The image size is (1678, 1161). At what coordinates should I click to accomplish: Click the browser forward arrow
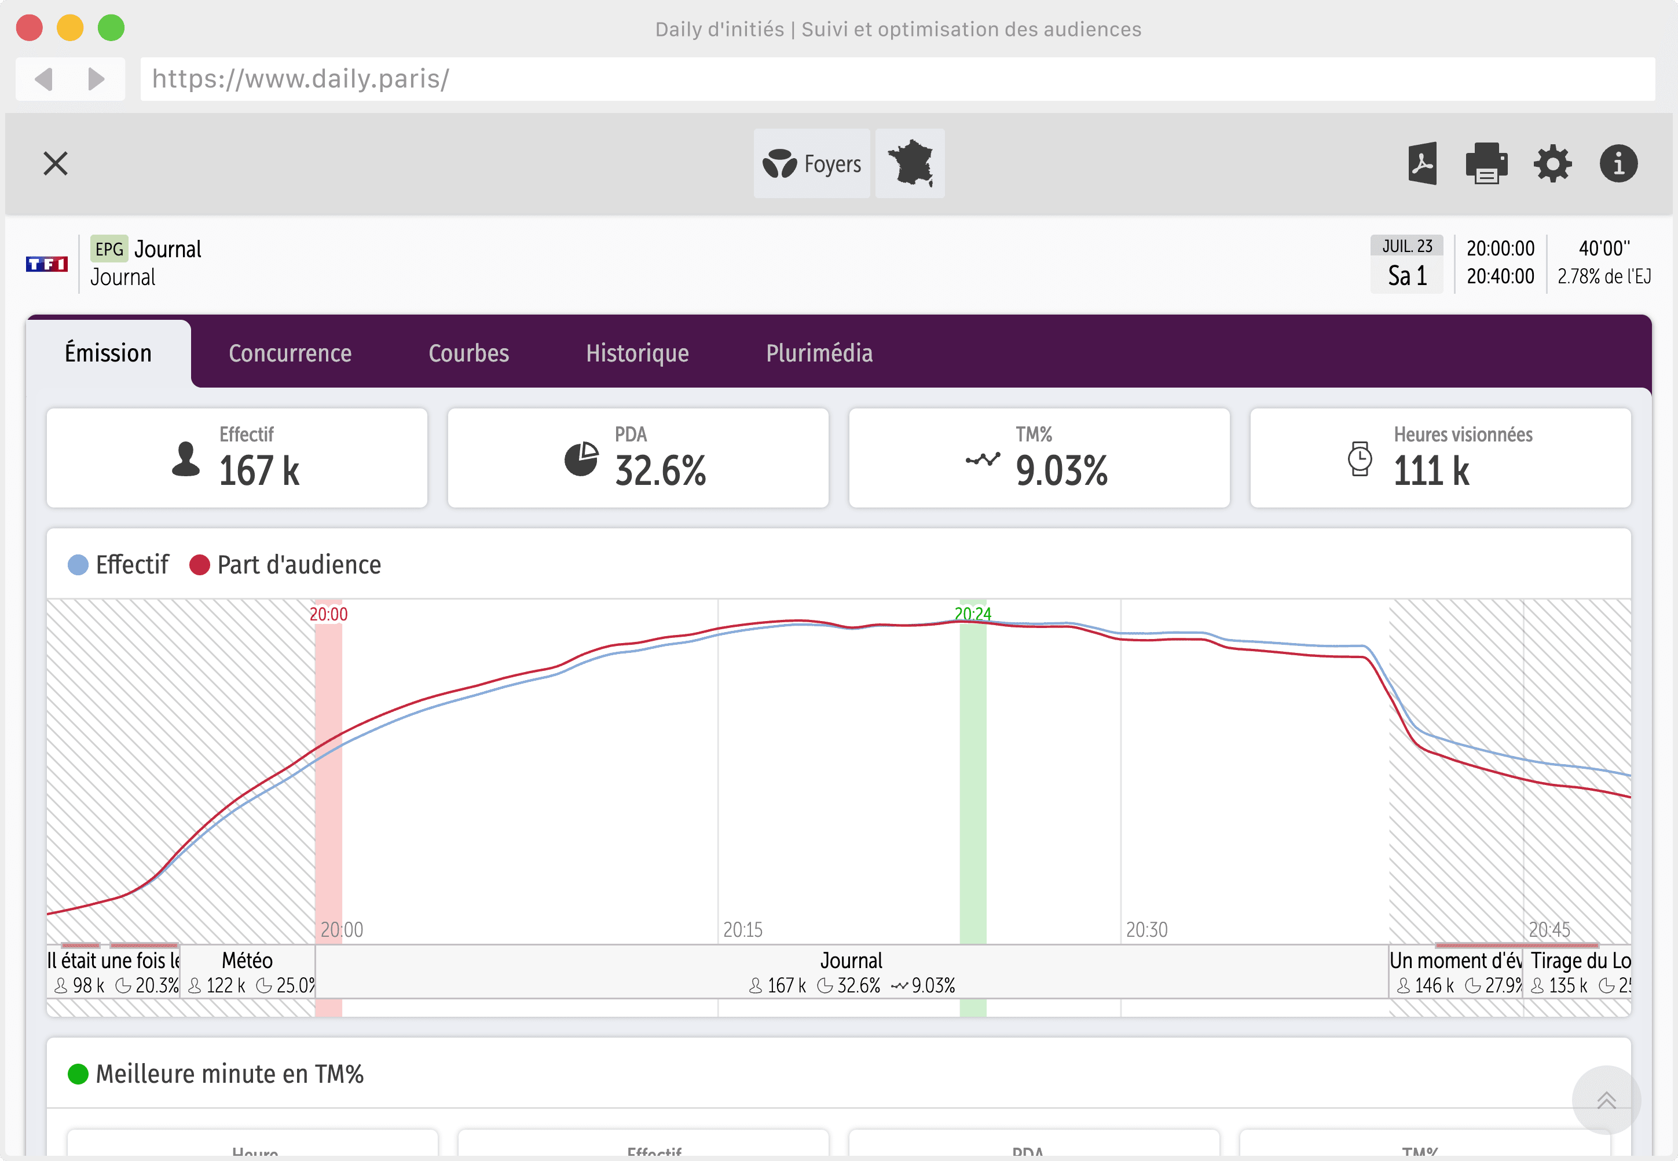96,79
